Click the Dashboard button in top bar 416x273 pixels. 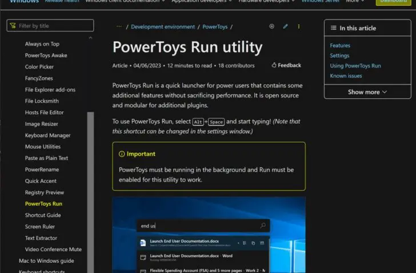394,2
